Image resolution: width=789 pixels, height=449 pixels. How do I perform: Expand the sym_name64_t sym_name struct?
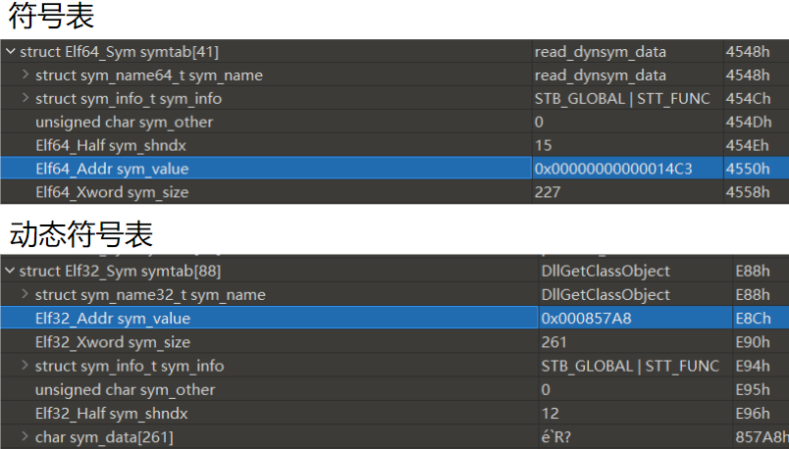pyautogui.click(x=25, y=75)
